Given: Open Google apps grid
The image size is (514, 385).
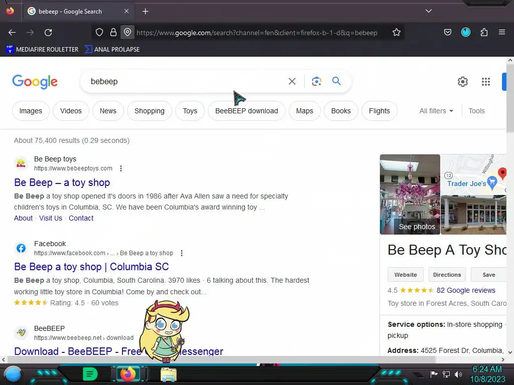Looking at the screenshot, I should 485,82.
